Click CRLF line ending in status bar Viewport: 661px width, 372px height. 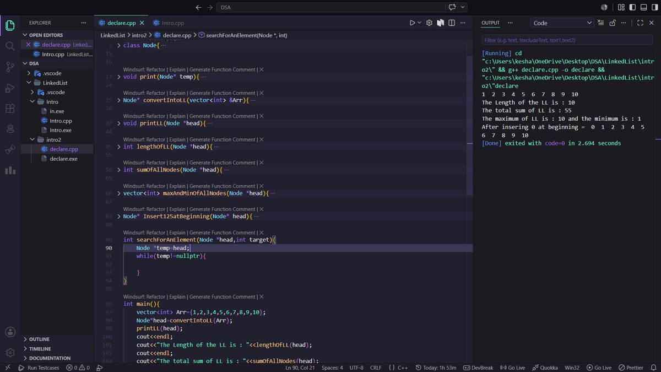(x=376, y=368)
